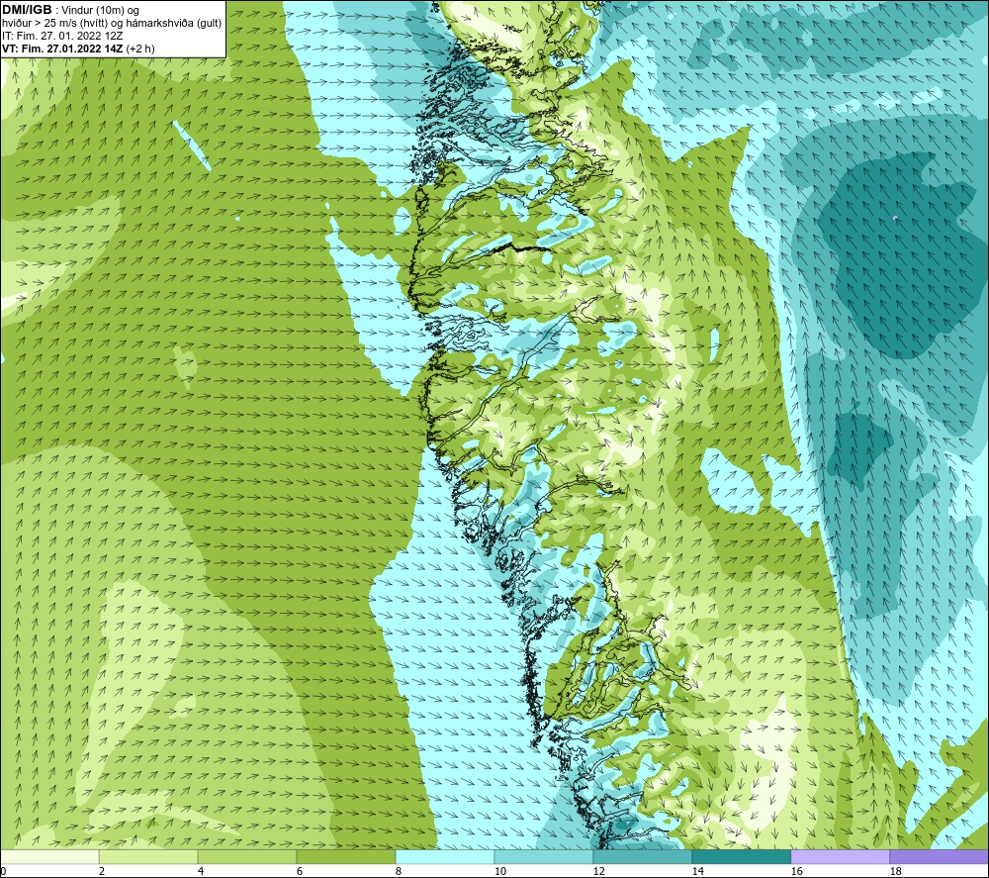Click the legend scale label '16'

coord(796,872)
